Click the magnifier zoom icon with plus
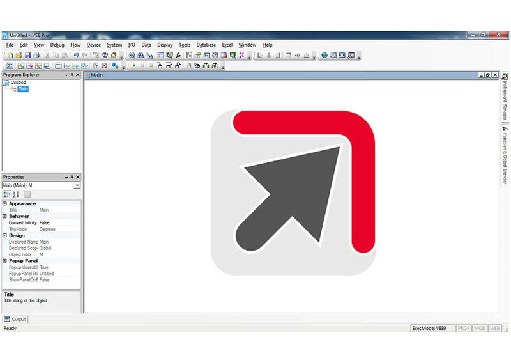 click(x=132, y=56)
